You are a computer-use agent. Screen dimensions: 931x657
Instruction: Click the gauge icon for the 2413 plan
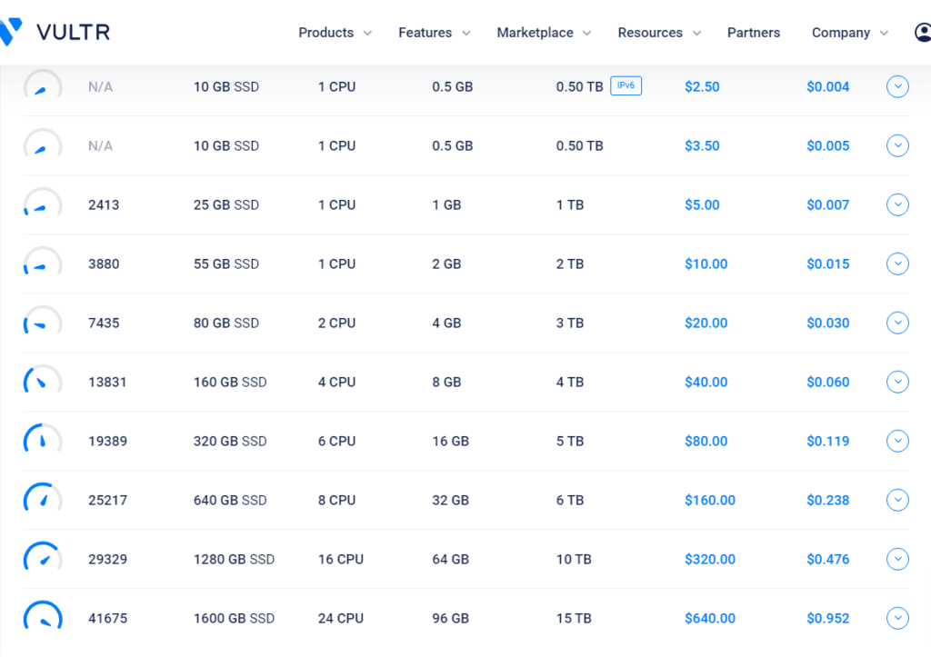[42, 204]
